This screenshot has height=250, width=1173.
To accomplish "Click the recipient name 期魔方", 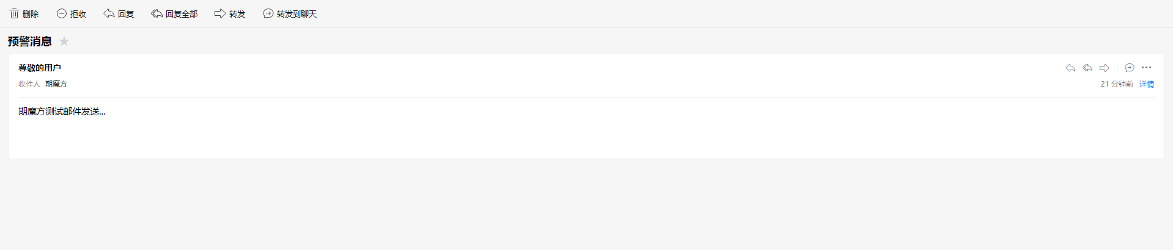I will click(x=56, y=84).
